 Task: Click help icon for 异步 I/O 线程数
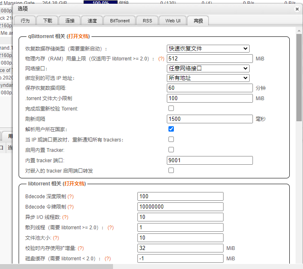click(65, 217)
